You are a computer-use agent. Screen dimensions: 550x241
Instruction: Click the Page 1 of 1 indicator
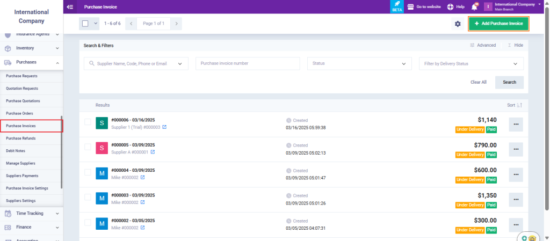154,24
